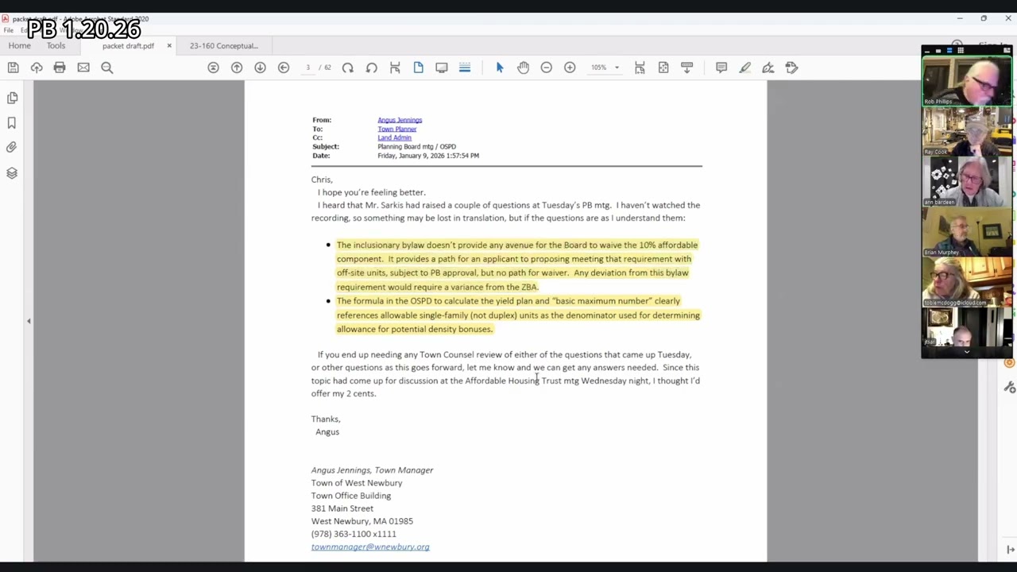This screenshot has width=1017, height=572.
Task: Switch video strip to grid view
Action: [960, 51]
